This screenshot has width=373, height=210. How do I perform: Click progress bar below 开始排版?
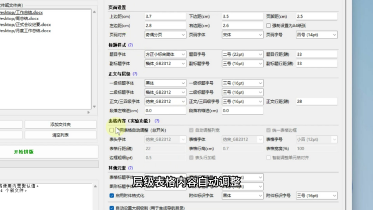tap(50, 164)
